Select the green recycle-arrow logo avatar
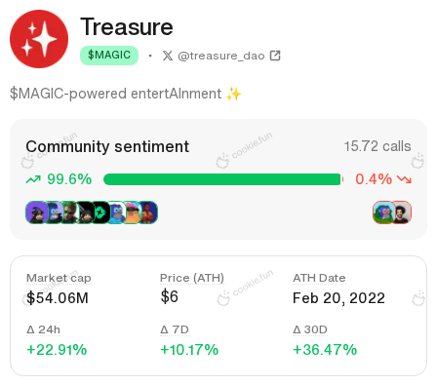 [101, 212]
